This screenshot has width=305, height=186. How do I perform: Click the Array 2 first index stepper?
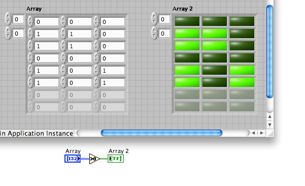click(x=154, y=19)
